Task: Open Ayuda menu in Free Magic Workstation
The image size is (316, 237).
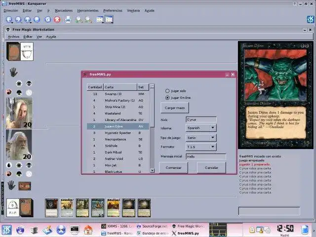Action: click(51, 37)
